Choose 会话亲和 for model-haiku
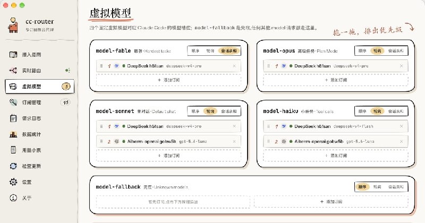425x223 pixels. [396, 111]
